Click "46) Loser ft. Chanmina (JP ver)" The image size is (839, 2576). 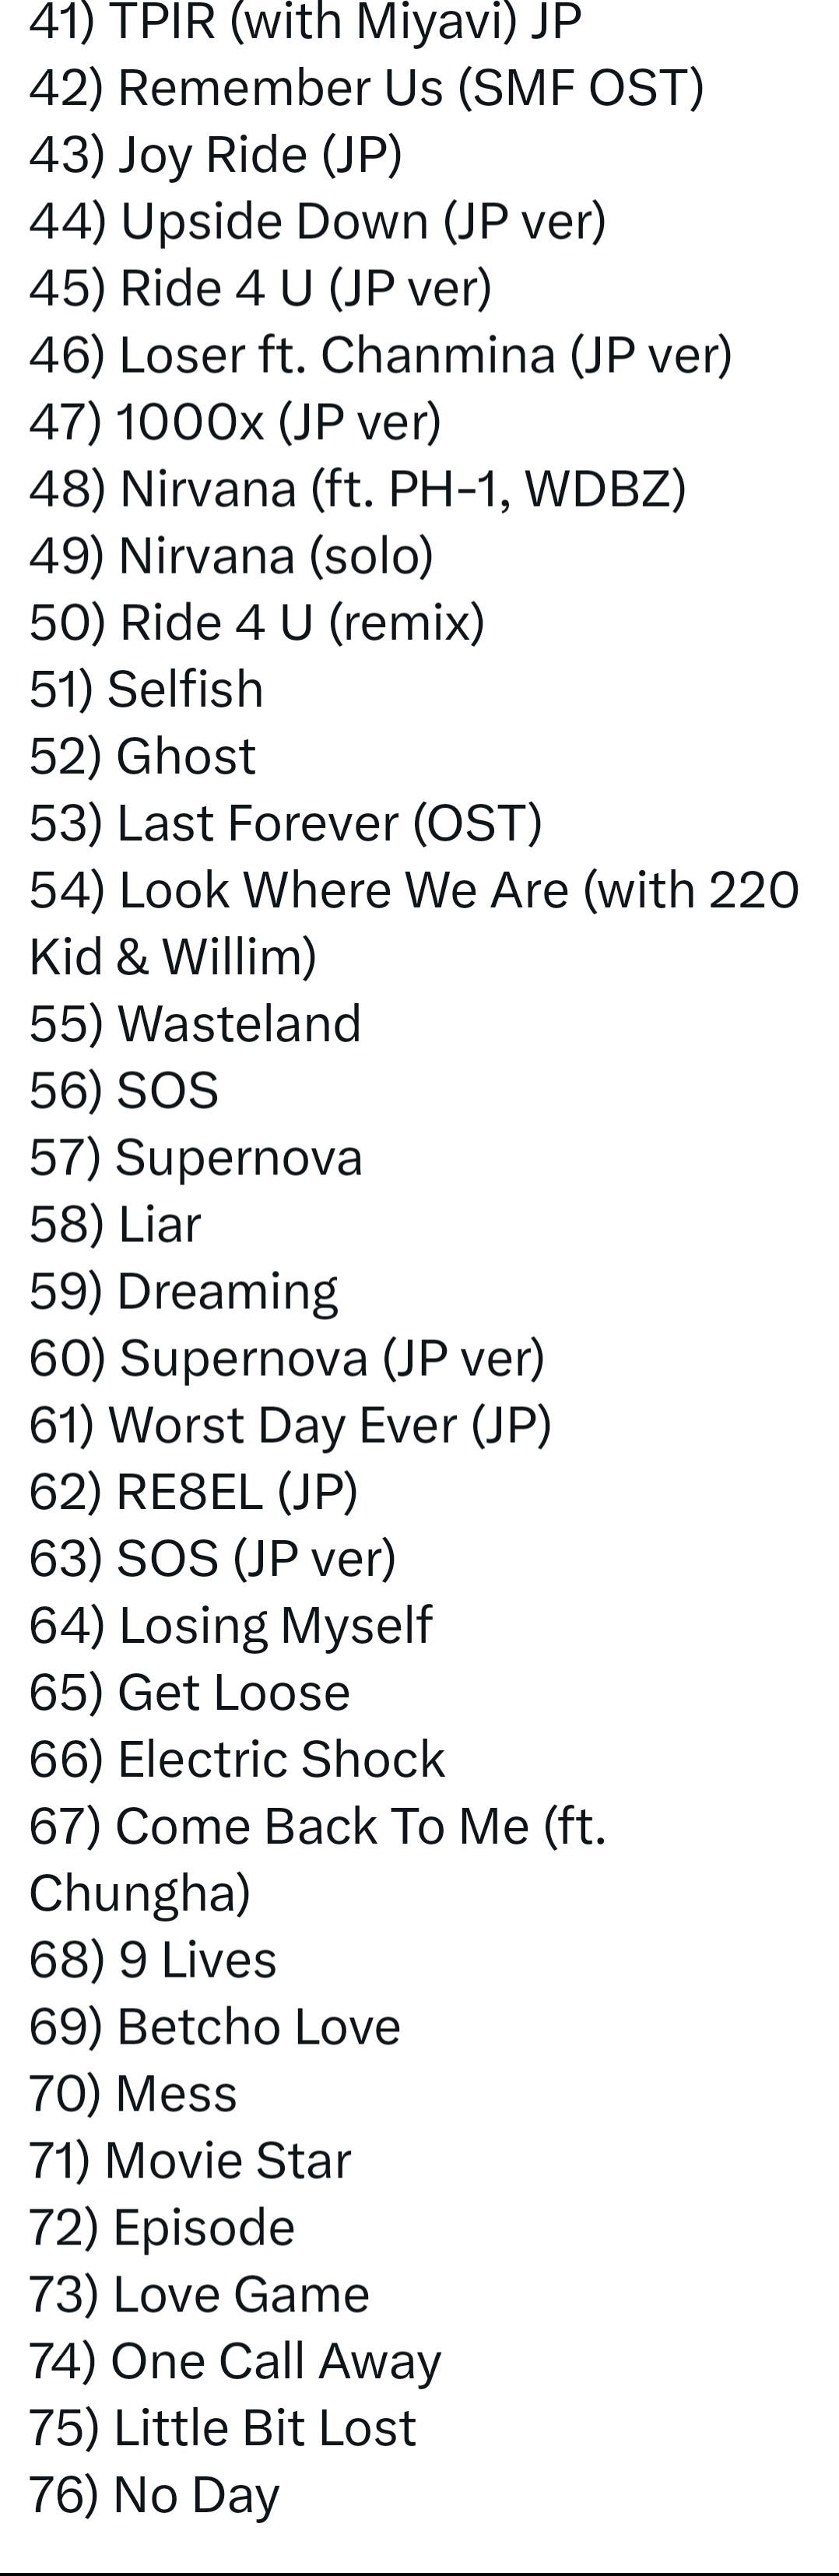(380, 355)
